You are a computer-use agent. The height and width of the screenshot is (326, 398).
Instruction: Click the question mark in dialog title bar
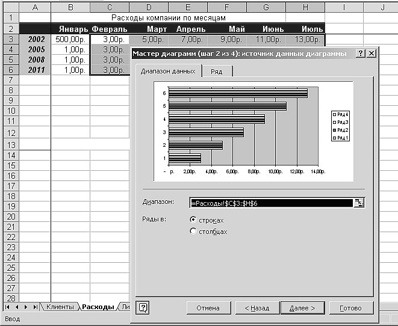tap(360, 54)
